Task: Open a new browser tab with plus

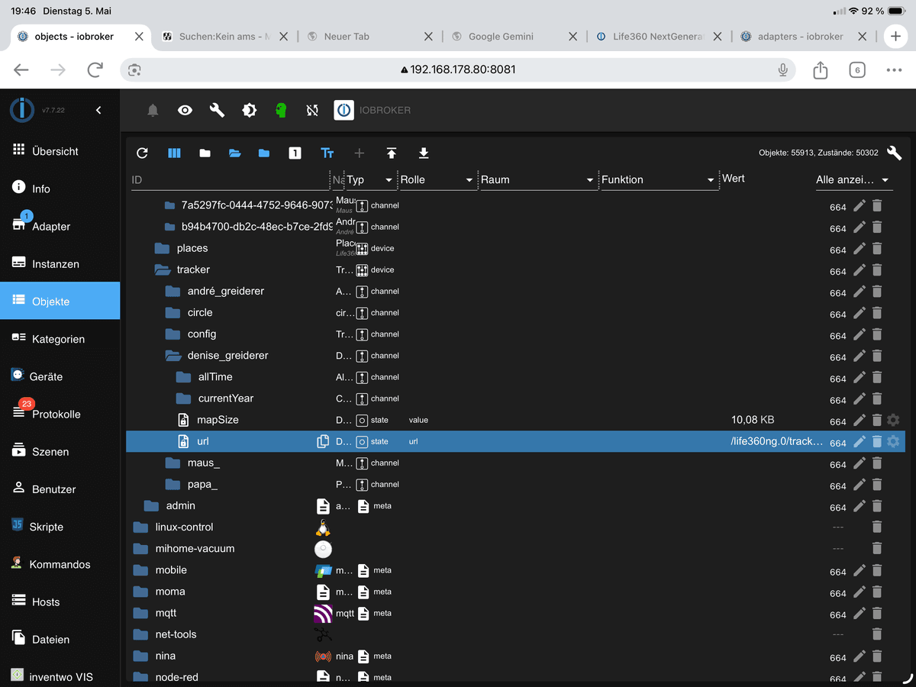Action: (895, 36)
